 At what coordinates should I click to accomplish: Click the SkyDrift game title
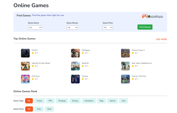coord(85,63)
